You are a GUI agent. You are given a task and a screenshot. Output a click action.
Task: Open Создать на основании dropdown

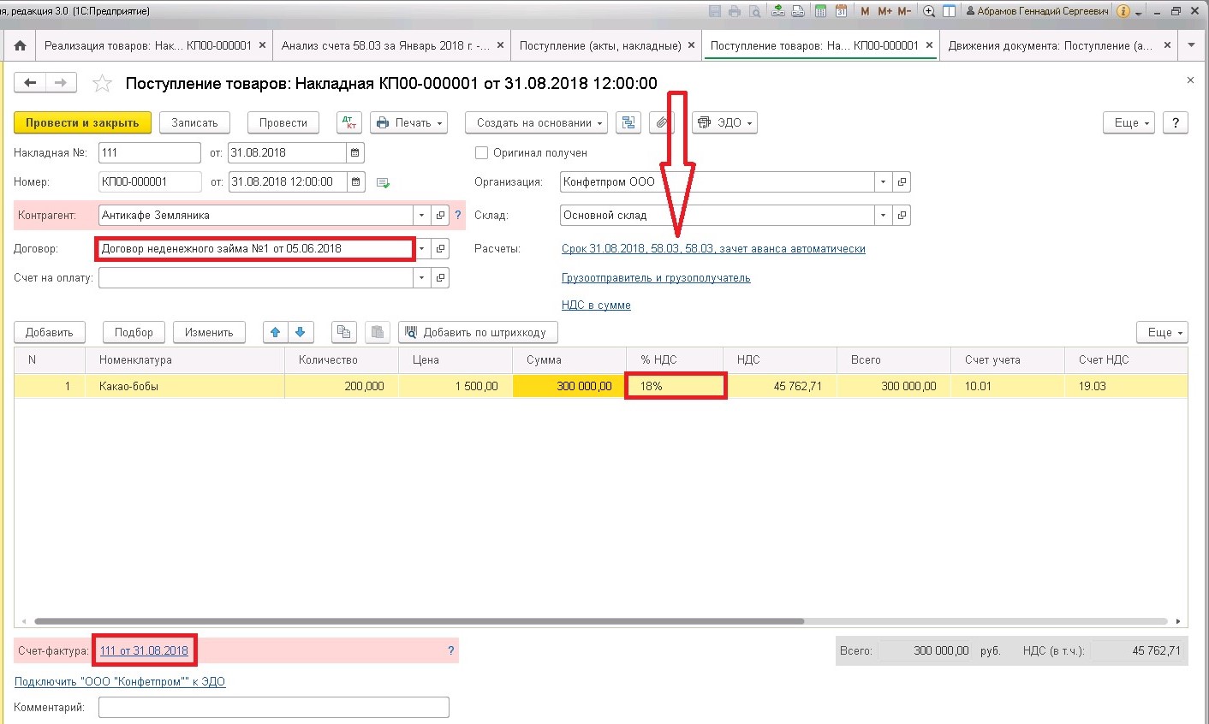536,122
